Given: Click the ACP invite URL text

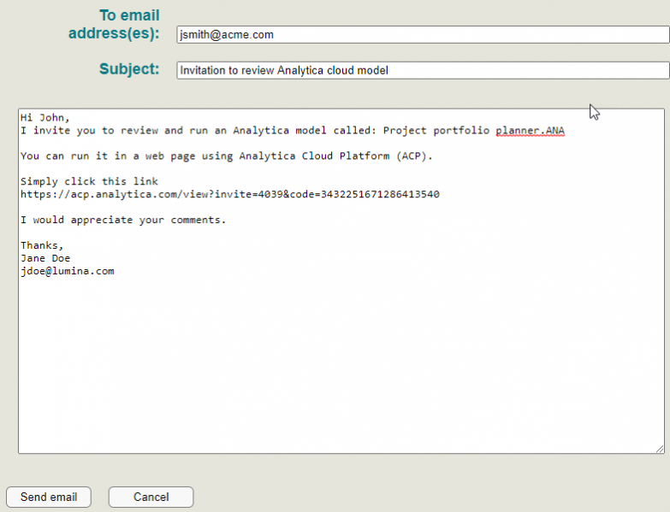Looking at the screenshot, I should tap(230, 195).
